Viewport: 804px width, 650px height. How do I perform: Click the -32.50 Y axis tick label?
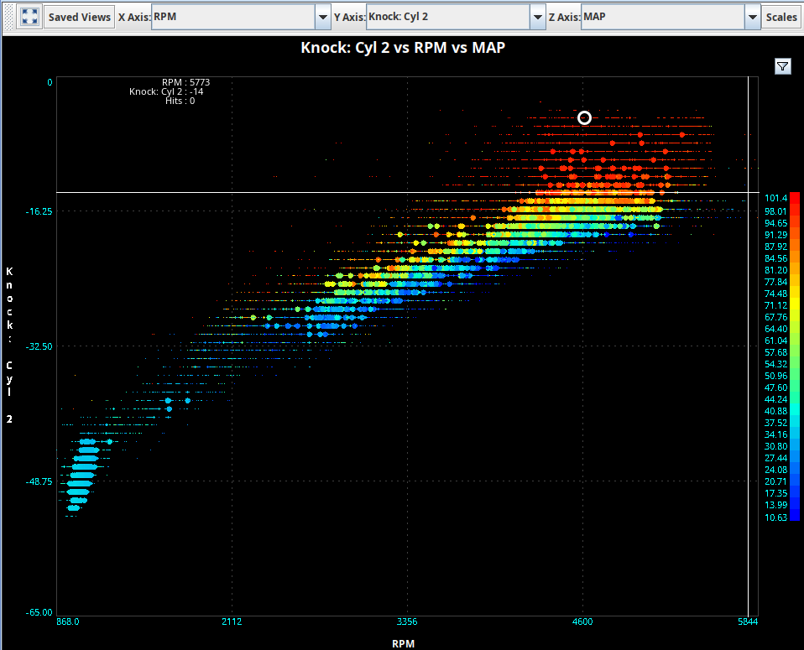tap(39, 346)
